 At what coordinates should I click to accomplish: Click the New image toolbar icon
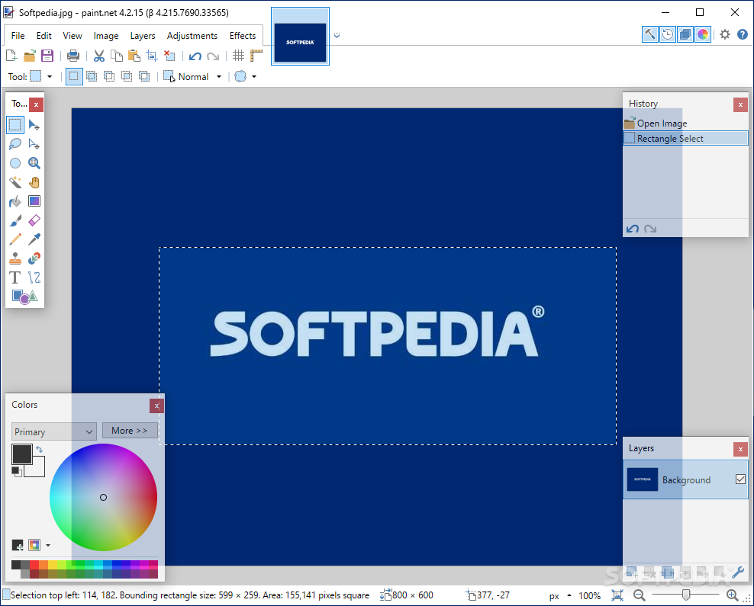click(11, 56)
